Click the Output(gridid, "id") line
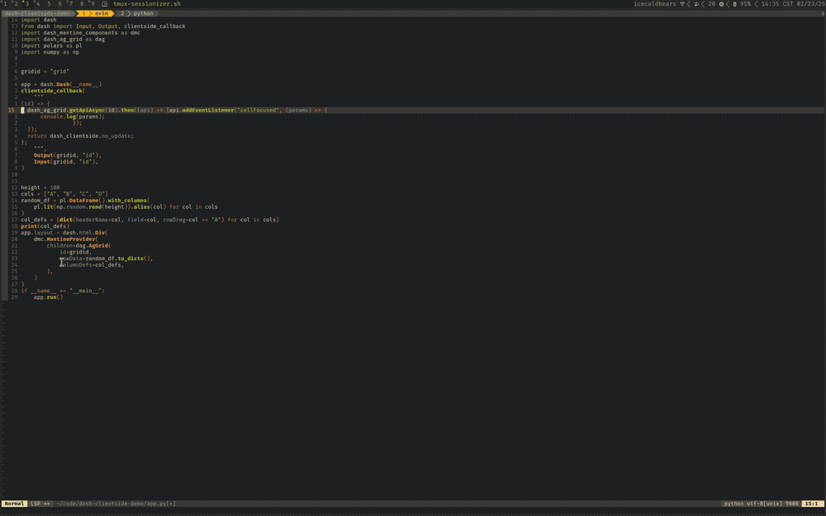The image size is (826, 516). point(68,155)
